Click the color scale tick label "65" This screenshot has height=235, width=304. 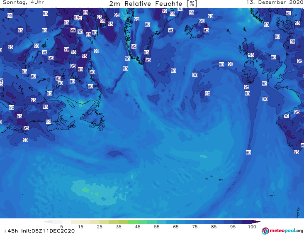[x=176, y=226]
